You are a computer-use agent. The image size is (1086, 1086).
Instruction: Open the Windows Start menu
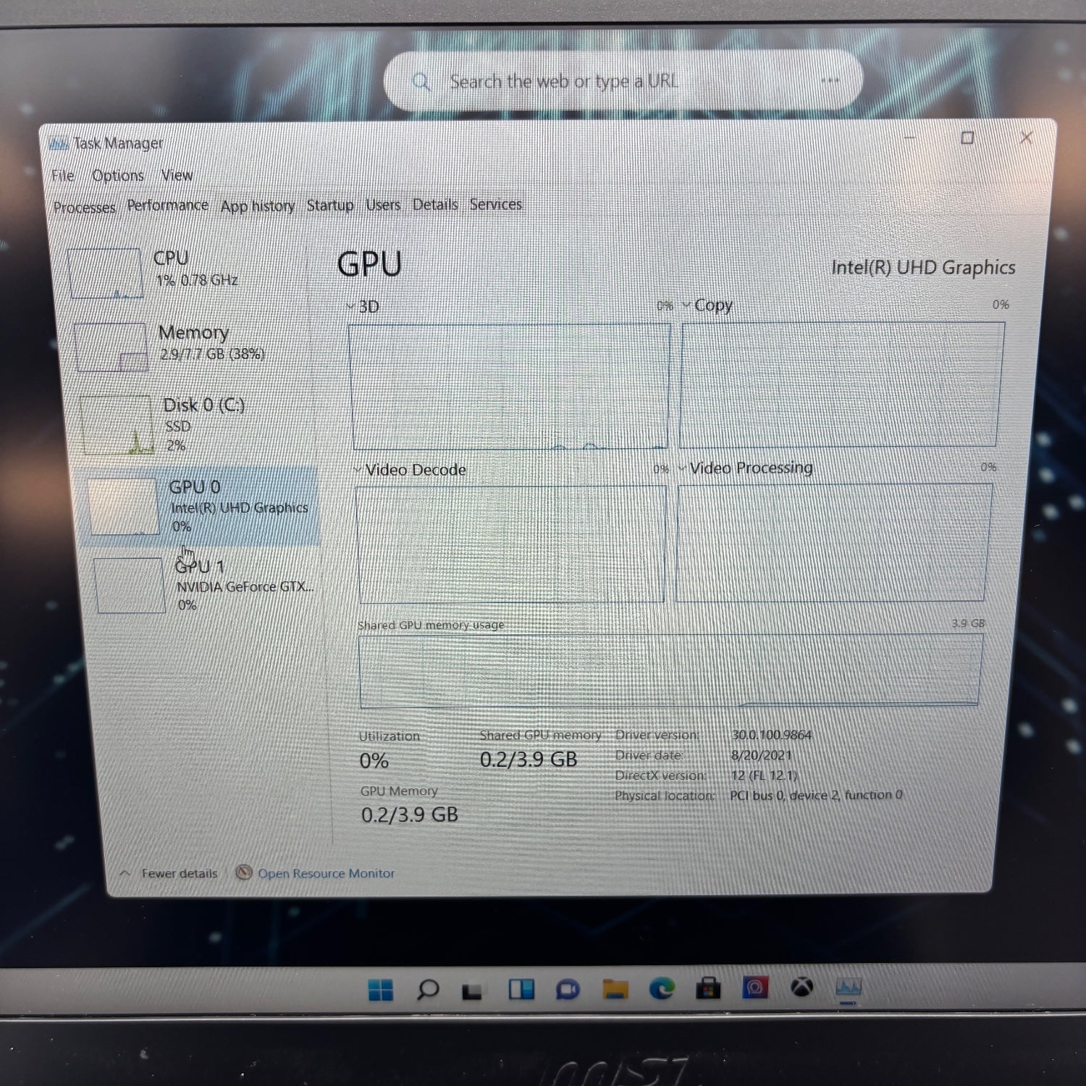pos(380,990)
